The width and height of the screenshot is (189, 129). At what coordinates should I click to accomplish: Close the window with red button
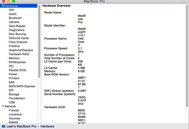pos(4,1)
